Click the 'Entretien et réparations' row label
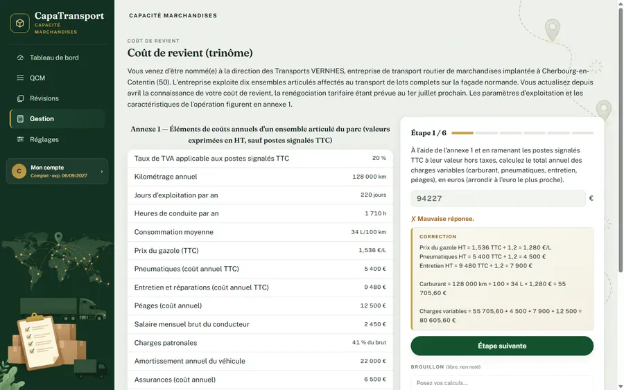624x390 pixels. [201, 287]
